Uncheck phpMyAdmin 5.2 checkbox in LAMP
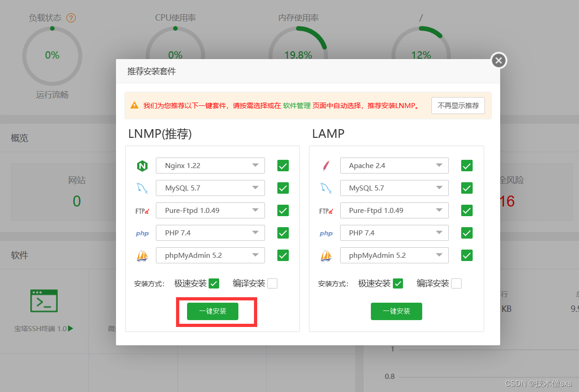Image resolution: width=579 pixels, height=392 pixels. (x=467, y=255)
